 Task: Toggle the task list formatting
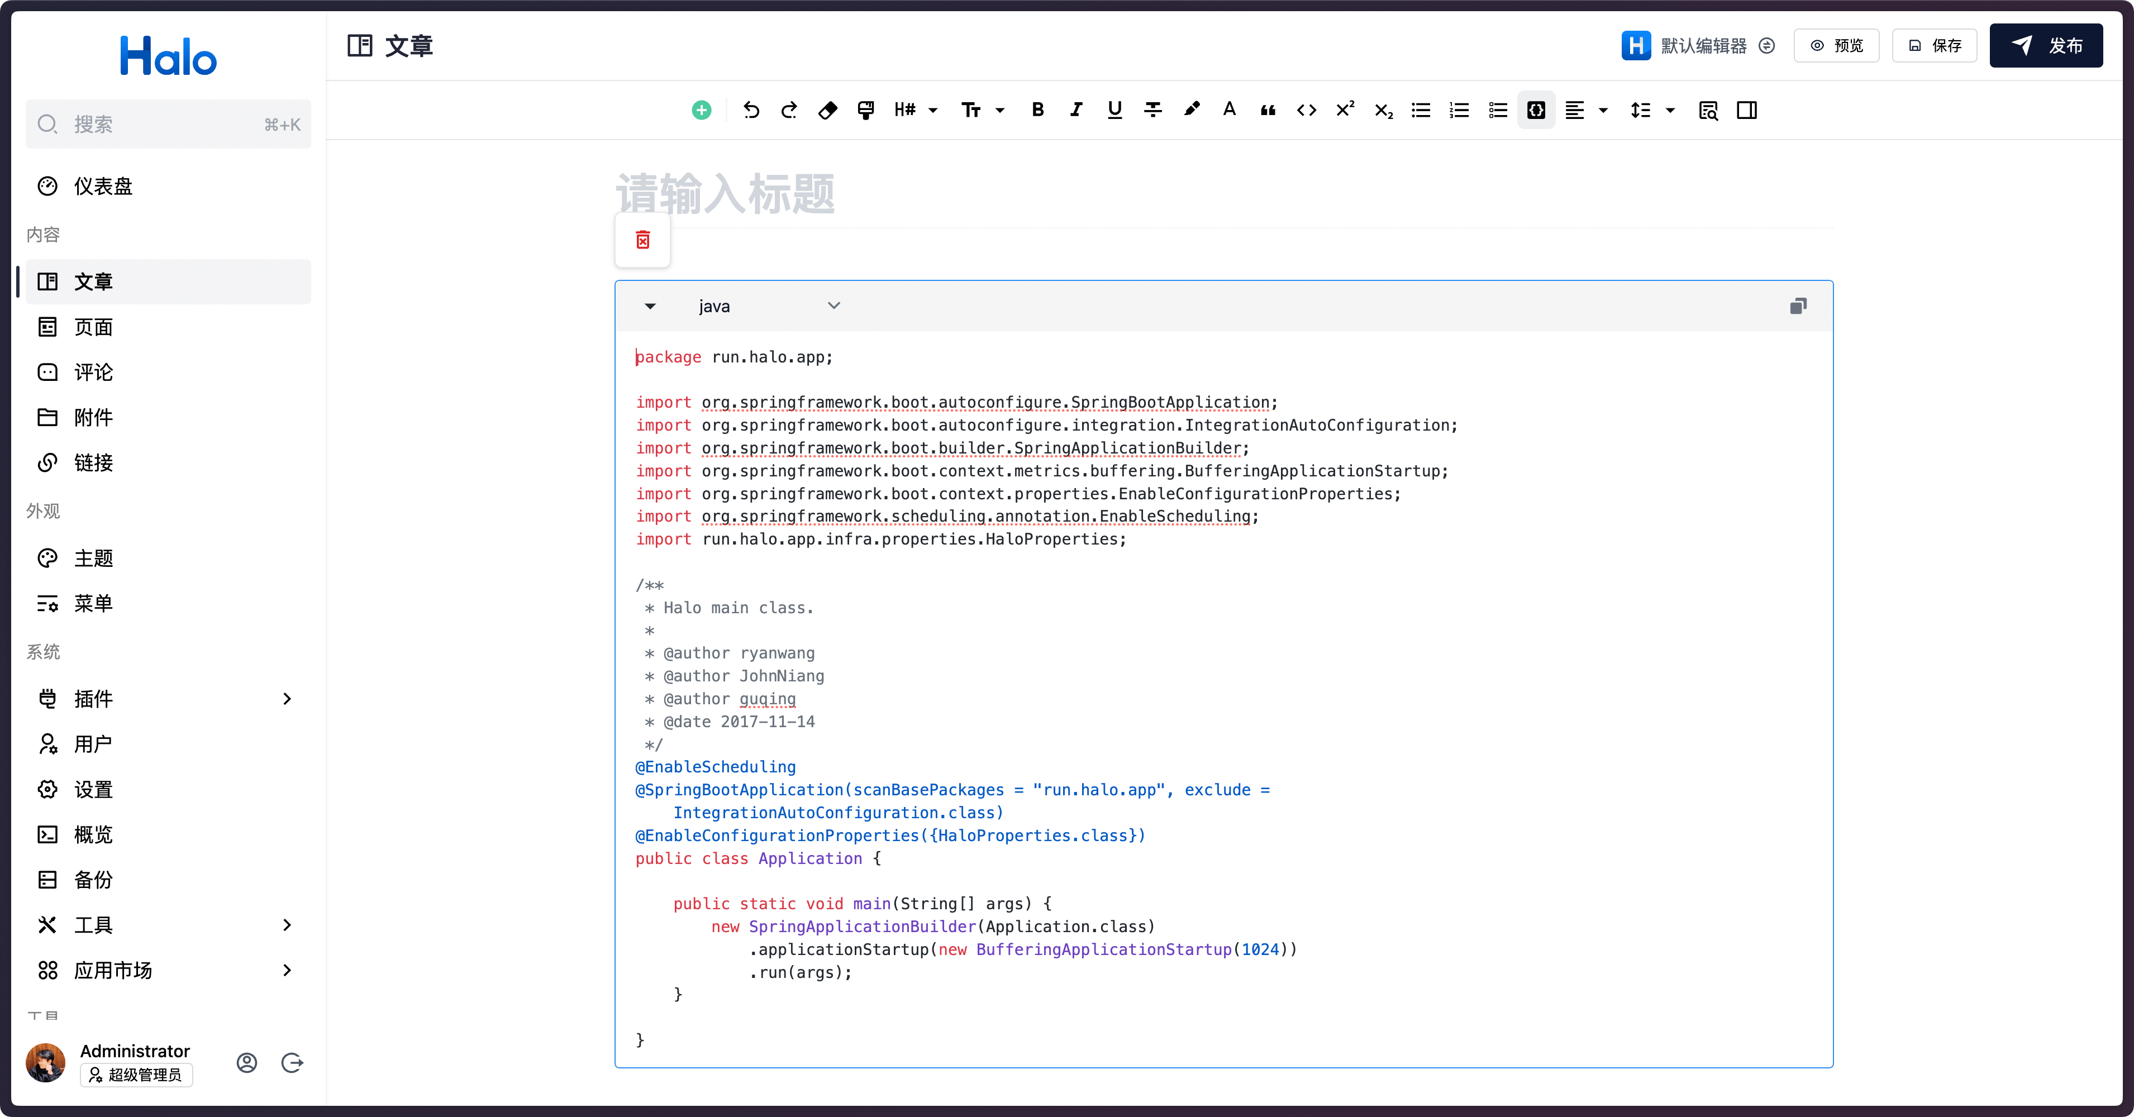point(1497,110)
